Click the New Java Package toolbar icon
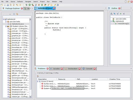133x100 pixels. tap(39, 5)
